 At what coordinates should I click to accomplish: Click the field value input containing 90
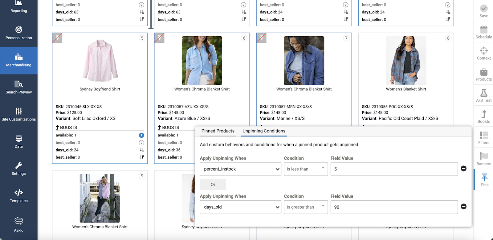tap(394, 207)
